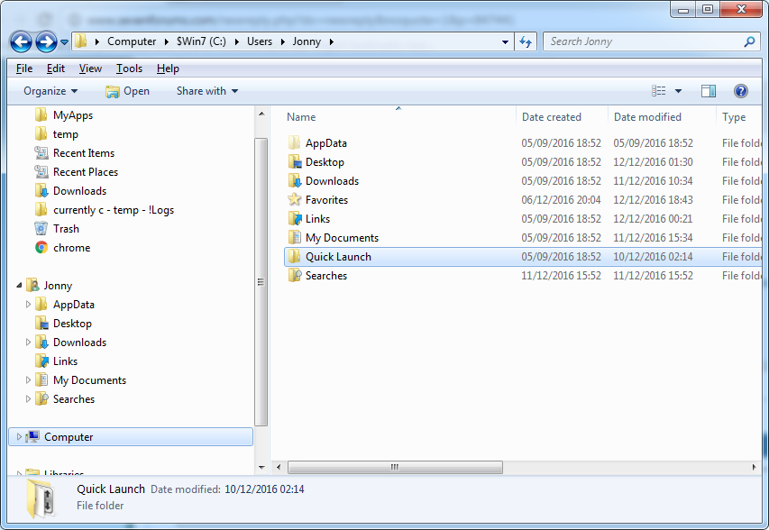
Task: Toggle the preview pane icon
Action: tap(709, 91)
